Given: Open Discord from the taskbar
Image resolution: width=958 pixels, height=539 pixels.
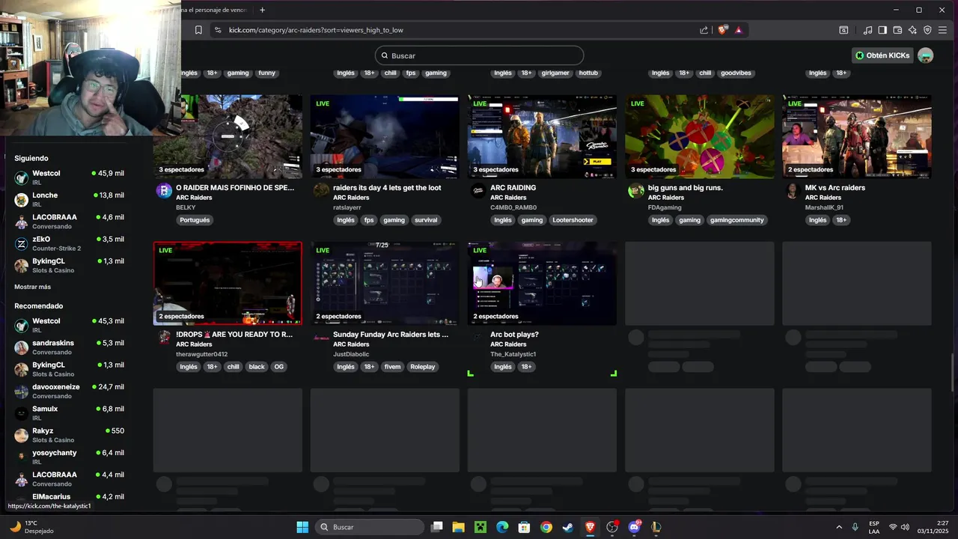Looking at the screenshot, I should click(x=635, y=527).
